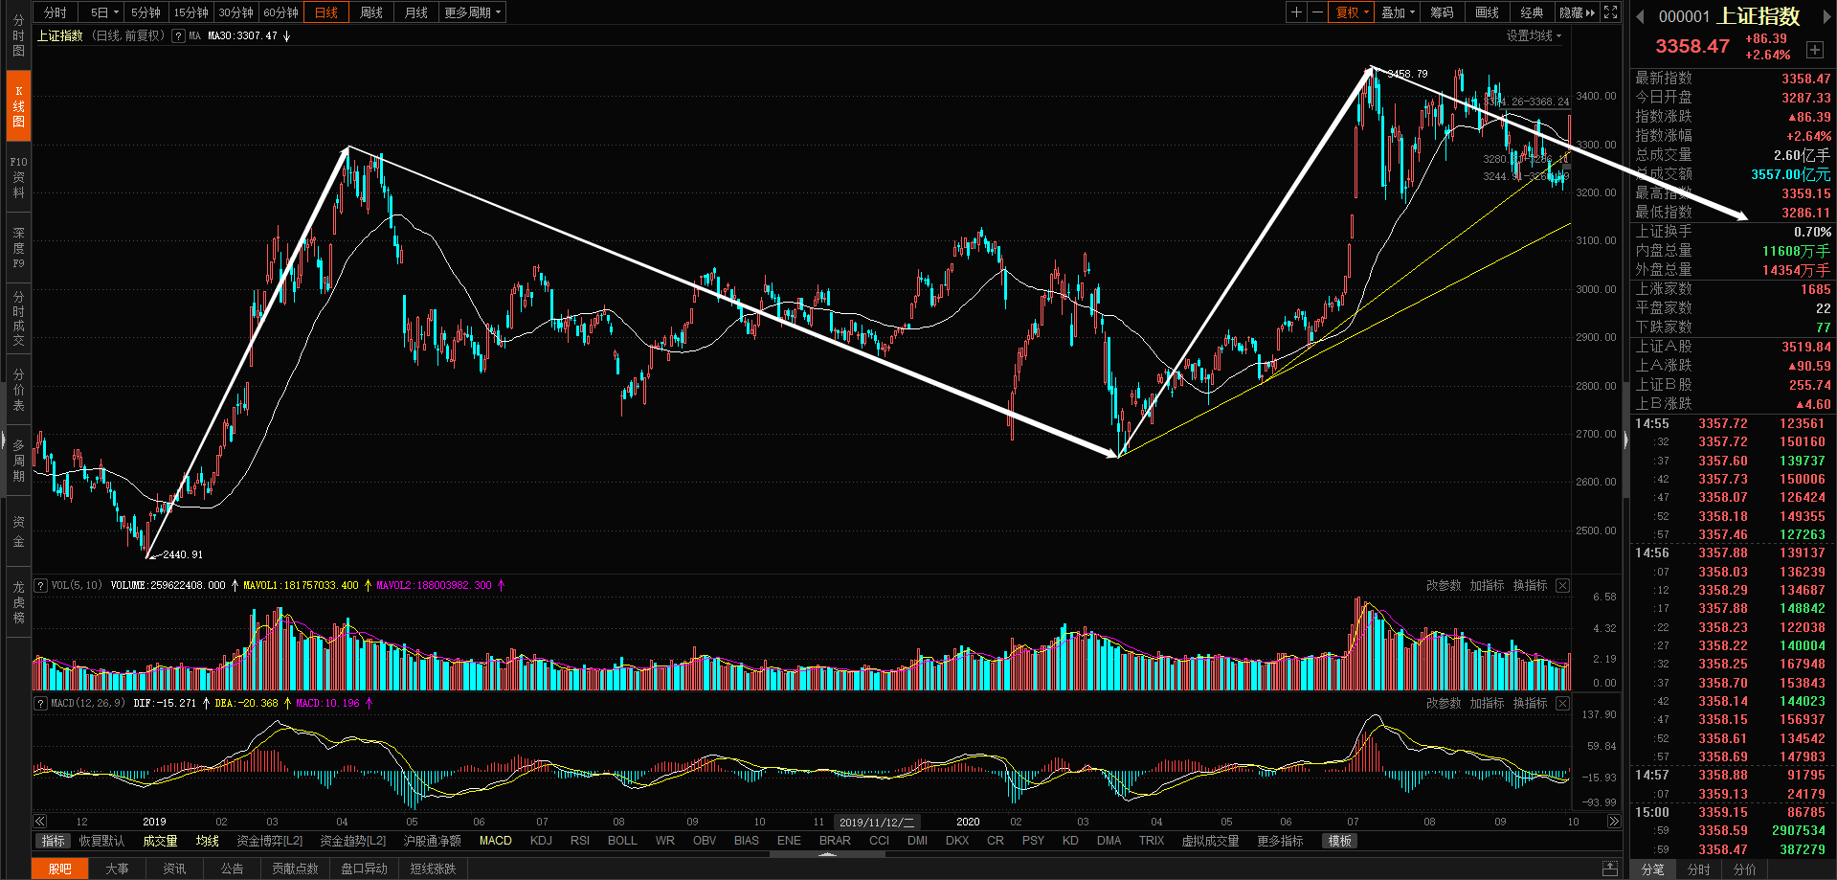Screen dimensions: 1837x880
Task: Select the 公告 bottom tab
Action: (233, 869)
